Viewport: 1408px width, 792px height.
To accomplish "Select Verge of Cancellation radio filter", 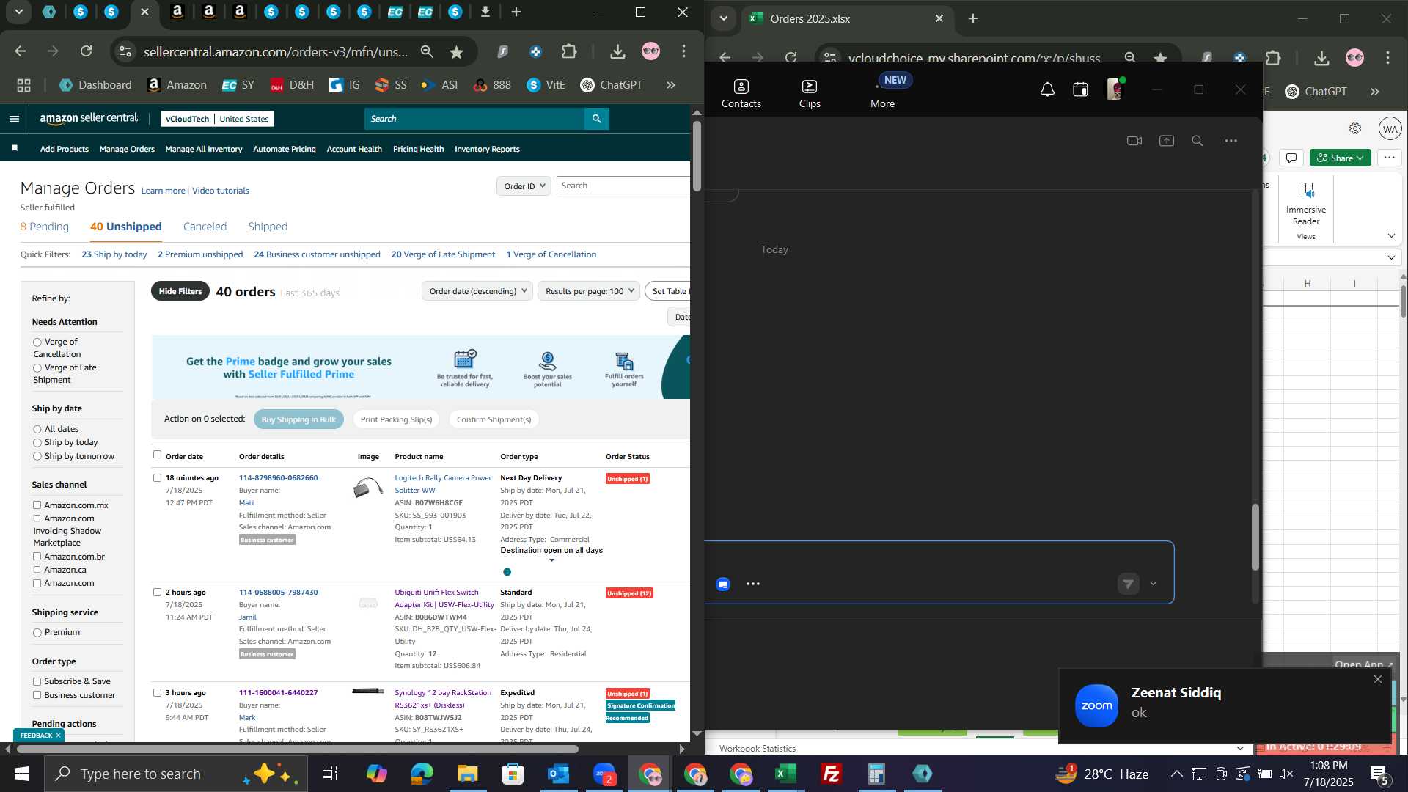I will [x=37, y=342].
